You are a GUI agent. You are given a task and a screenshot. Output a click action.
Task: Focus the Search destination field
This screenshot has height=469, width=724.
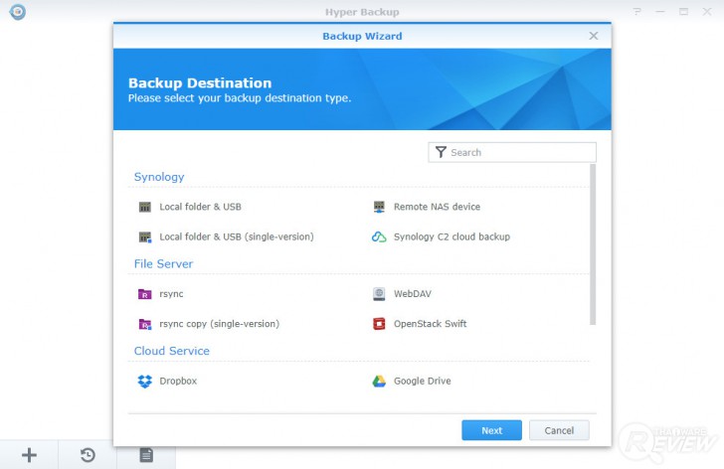pyautogui.click(x=512, y=152)
